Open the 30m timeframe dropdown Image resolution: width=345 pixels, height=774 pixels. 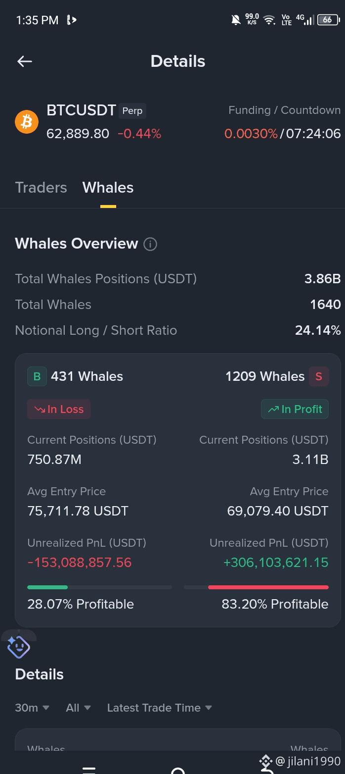point(32,708)
